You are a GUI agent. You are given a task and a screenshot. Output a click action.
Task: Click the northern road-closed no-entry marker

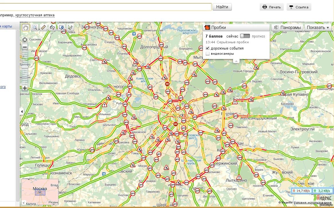167,84
